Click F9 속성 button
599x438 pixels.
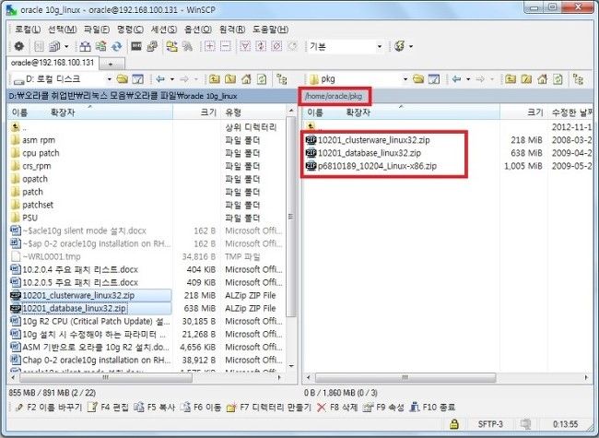383,408
